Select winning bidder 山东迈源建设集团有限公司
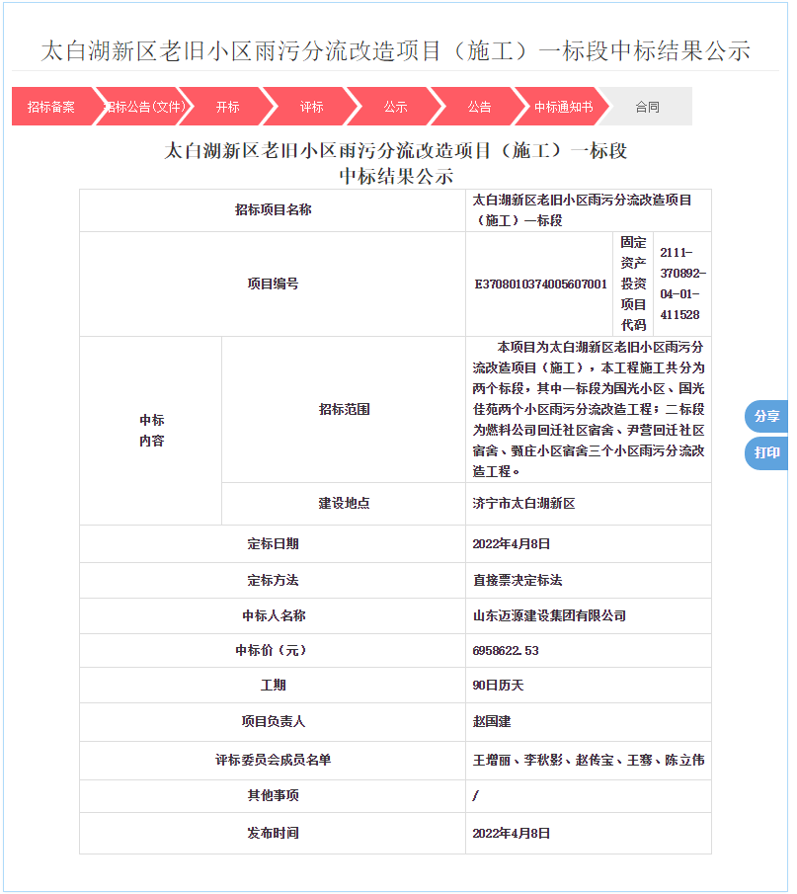Viewport: 797px width, 894px height. pos(549,615)
